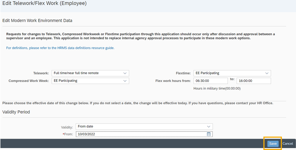296x150 pixels.
Task: Click the Compressed Work Week label
Action: (x=29, y=81)
